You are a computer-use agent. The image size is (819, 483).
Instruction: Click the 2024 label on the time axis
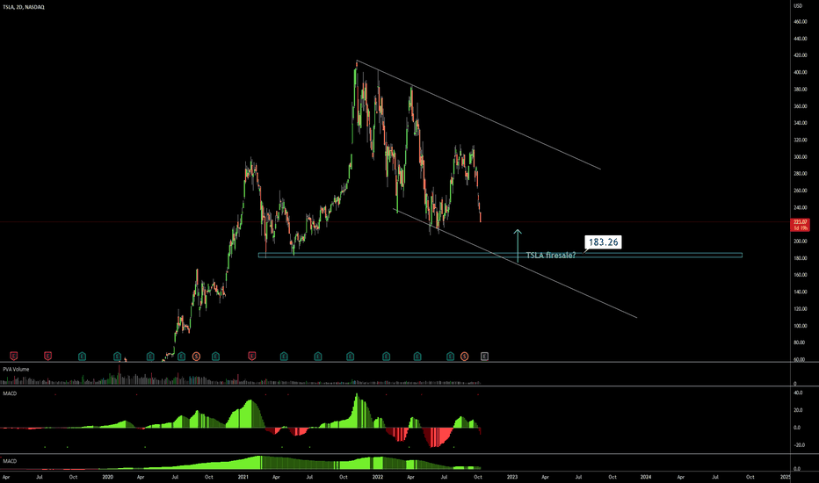click(x=646, y=477)
